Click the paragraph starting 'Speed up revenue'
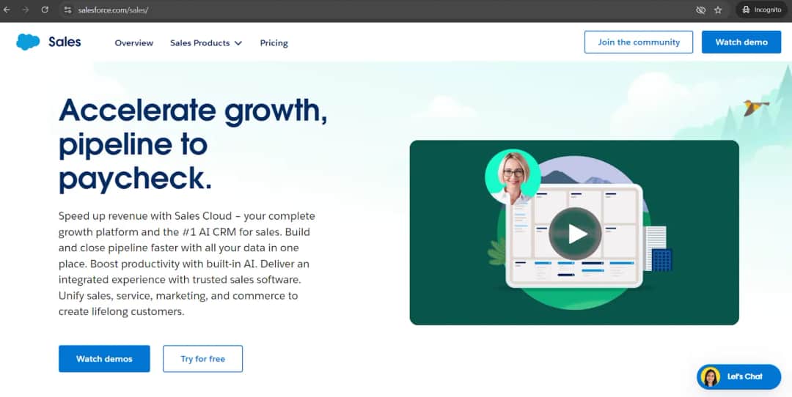The height and width of the screenshot is (397, 792). (187, 263)
